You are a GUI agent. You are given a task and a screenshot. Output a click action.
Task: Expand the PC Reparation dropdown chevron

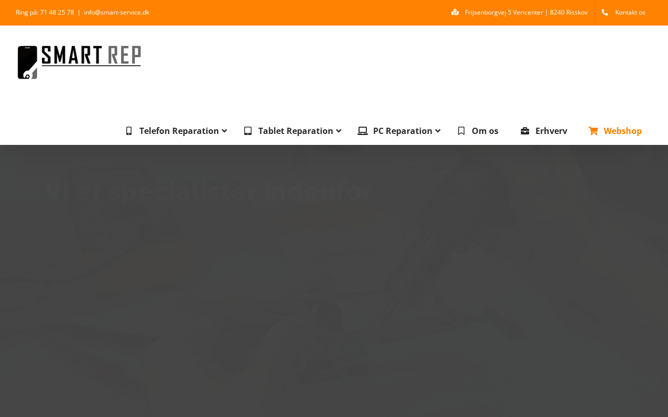click(x=438, y=131)
